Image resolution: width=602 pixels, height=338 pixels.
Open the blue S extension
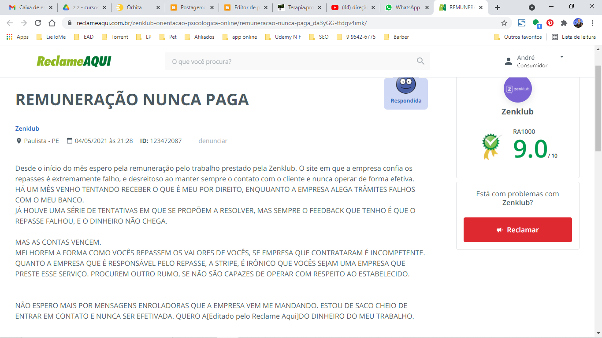[x=522, y=23]
